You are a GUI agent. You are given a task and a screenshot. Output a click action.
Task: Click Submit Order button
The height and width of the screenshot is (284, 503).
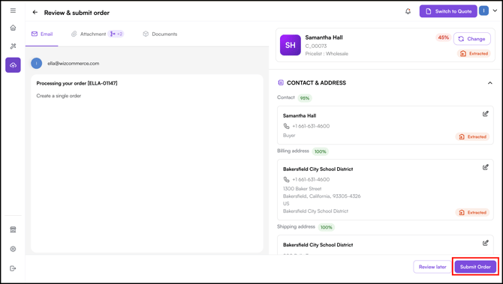click(475, 267)
